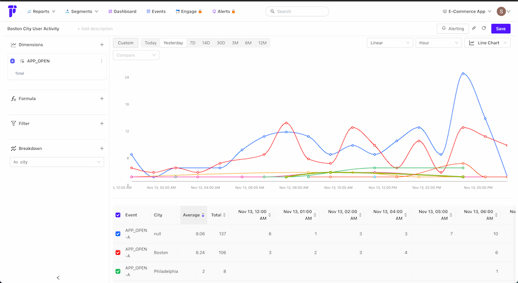Sort the Nov 13, 06:00 AM column
The height and width of the screenshot is (283, 518).
coord(496,215)
